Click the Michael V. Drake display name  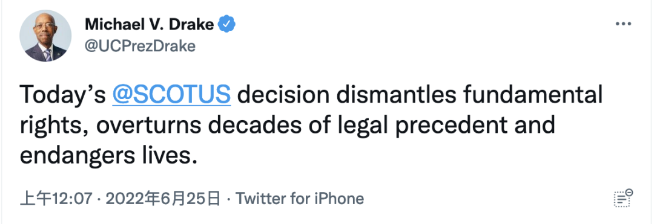(150, 25)
